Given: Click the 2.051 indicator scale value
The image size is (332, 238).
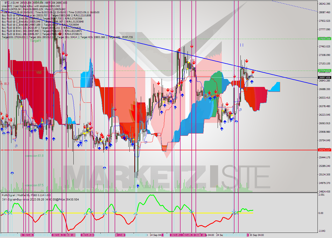Looking at the screenshot, I should pyautogui.click(x=321, y=195).
